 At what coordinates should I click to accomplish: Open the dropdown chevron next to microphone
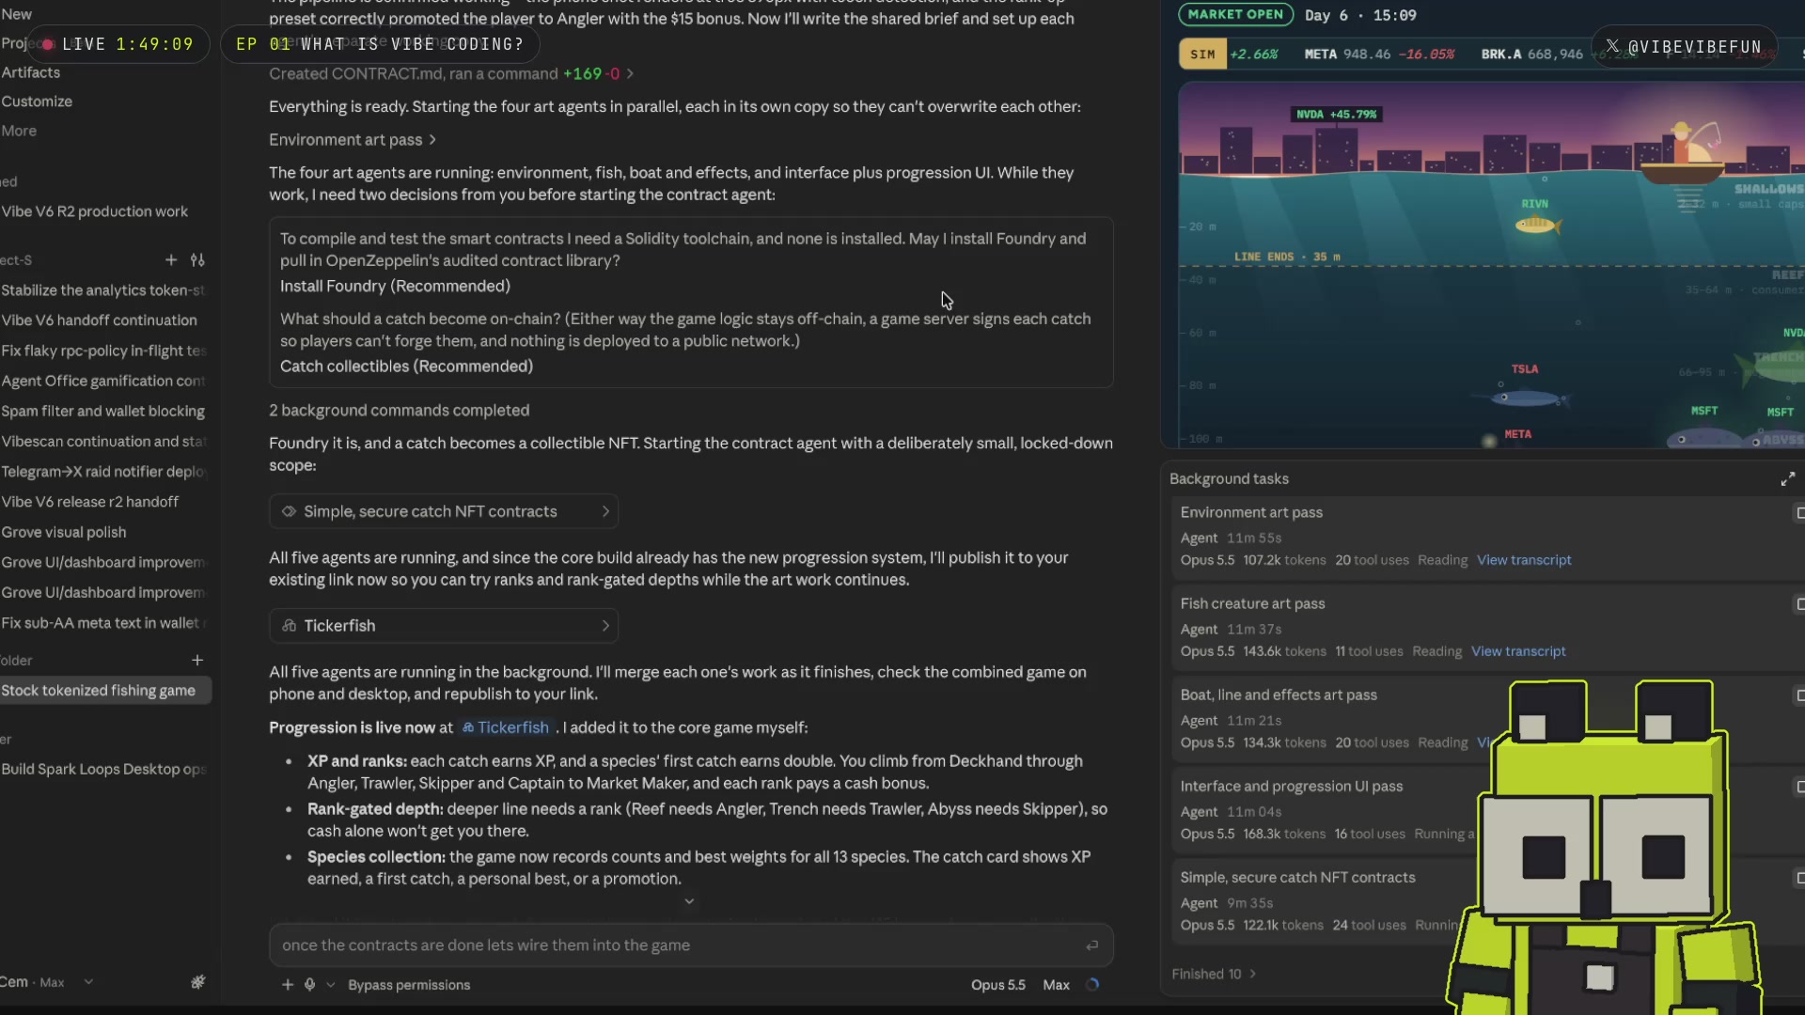pyautogui.click(x=331, y=985)
